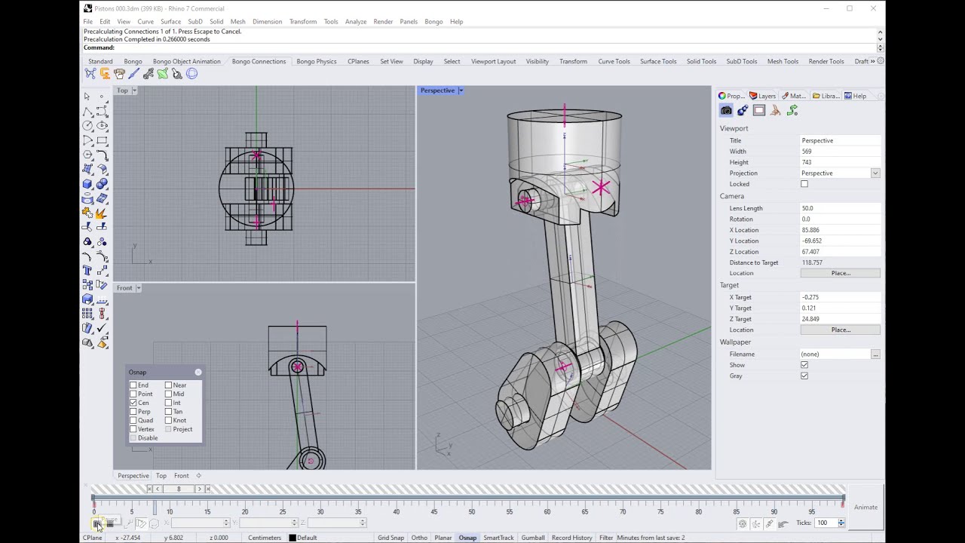The height and width of the screenshot is (543, 965).
Task: Toggle Grid Snap in status bar
Action: [x=391, y=538]
